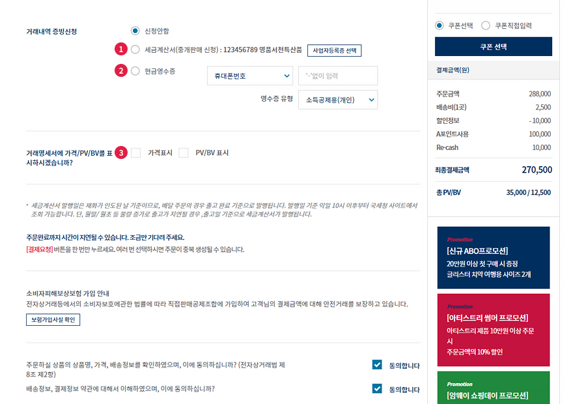Click the 총 PV/BV value 35,000 / 12,500
Image resolution: width=586 pixels, height=404 pixels.
(529, 192)
